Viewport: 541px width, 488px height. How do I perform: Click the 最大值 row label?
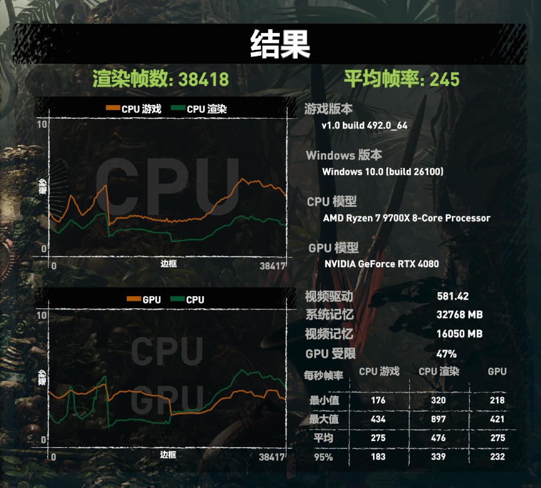tap(324, 419)
